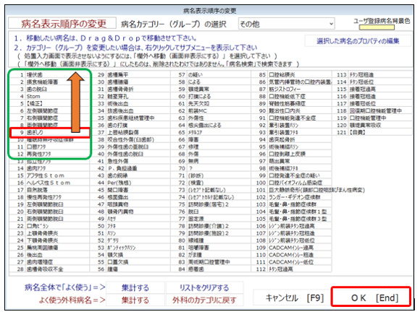Screen dimensions: 420x317
Task: Click 選択した病名のプロパティの編集 button
Action: (358, 41)
